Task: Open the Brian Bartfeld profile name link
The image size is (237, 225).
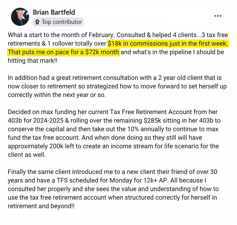Action: pyautogui.click(x=54, y=12)
